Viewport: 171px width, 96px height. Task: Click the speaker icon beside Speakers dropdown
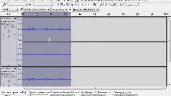pyautogui.click(x=70, y=10)
